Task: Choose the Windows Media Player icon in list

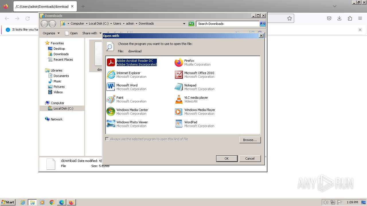Action: [179, 112]
